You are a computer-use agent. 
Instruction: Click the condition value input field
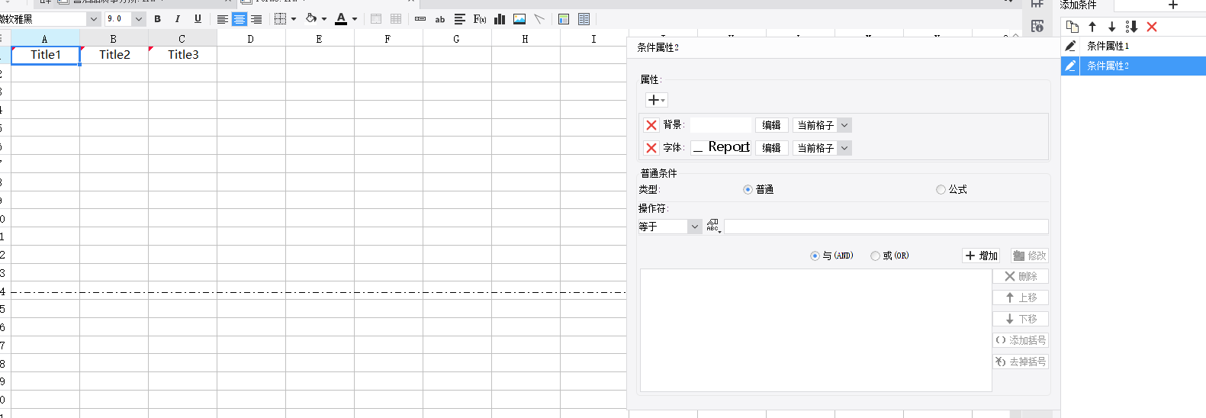(x=886, y=227)
